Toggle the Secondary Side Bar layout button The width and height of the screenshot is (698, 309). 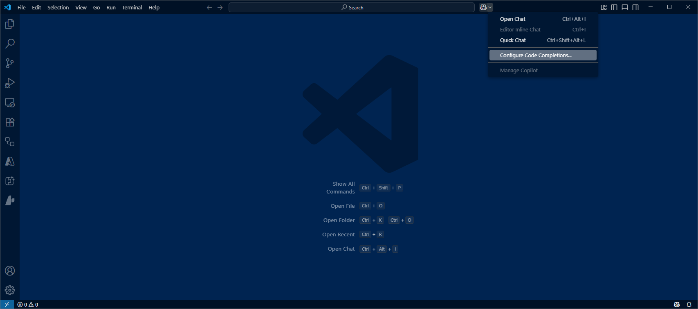click(x=635, y=7)
